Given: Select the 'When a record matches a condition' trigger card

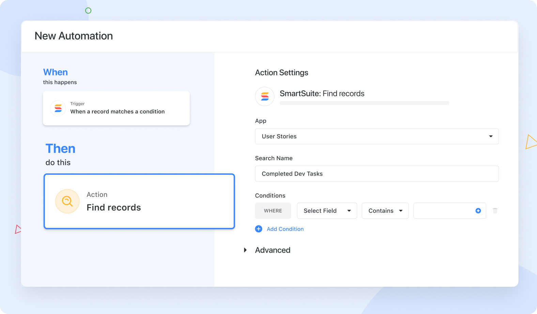Looking at the screenshot, I should click(x=116, y=108).
